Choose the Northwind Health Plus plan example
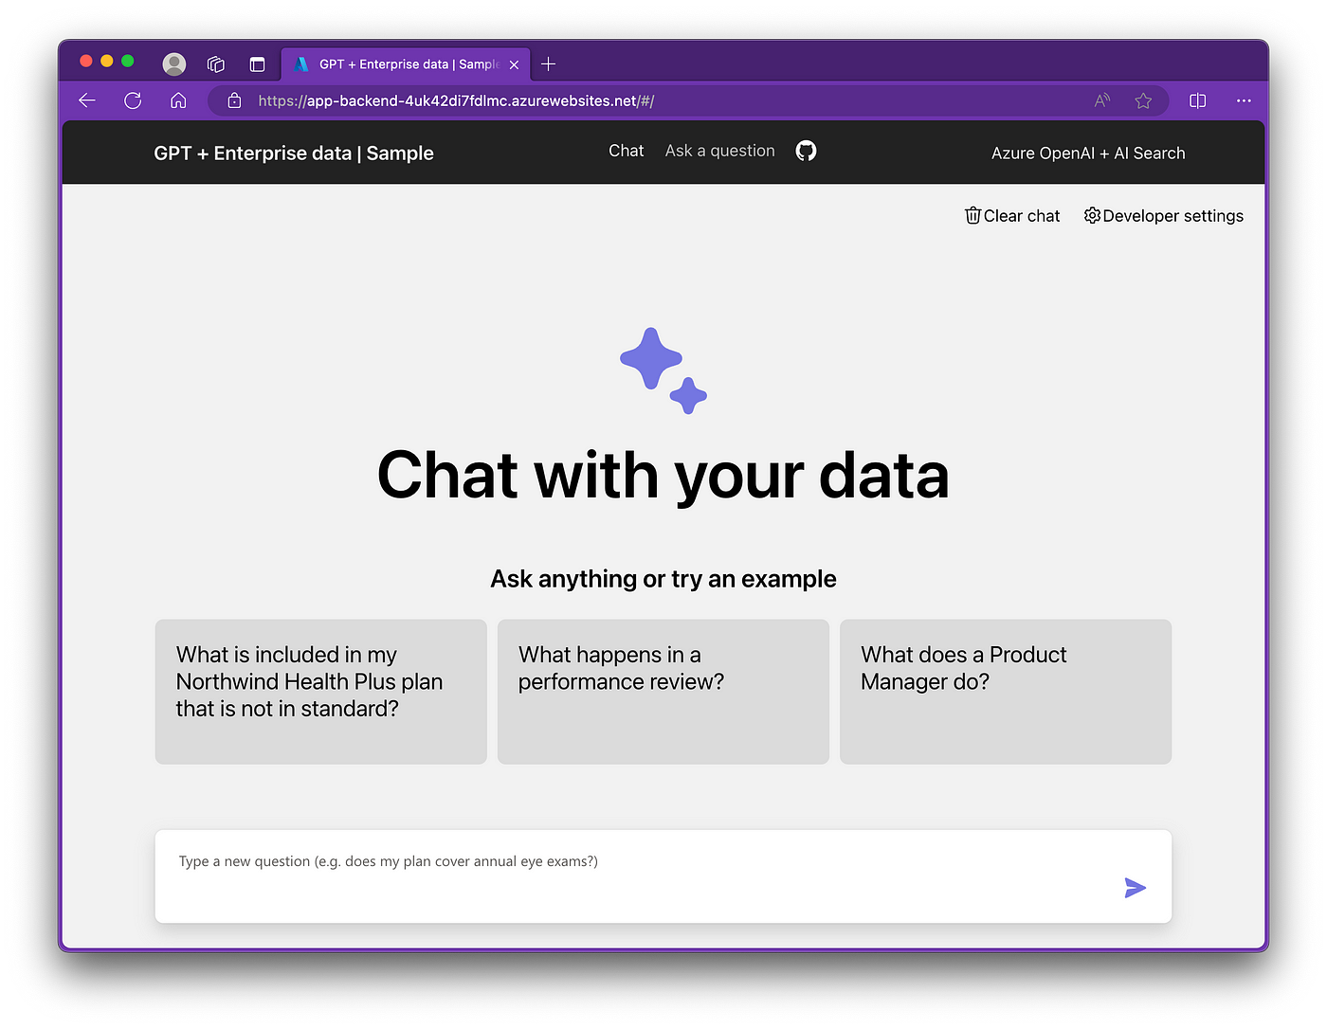Viewport: 1327px width, 1029px height. [321, 692]
